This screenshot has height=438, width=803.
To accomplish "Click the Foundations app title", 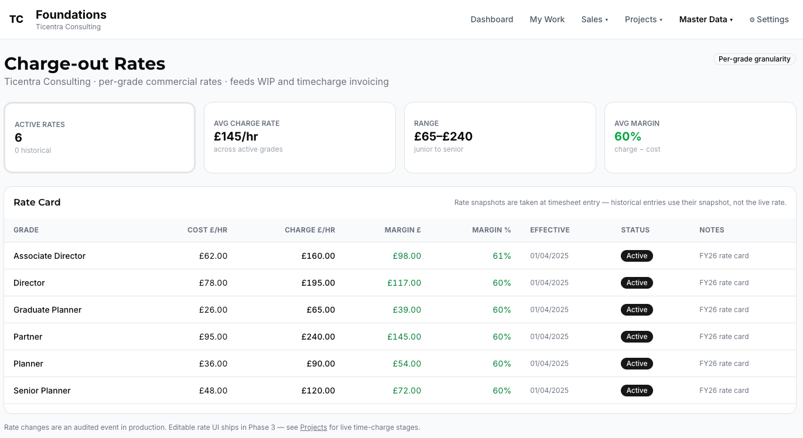I will click(x=71, y=15).
